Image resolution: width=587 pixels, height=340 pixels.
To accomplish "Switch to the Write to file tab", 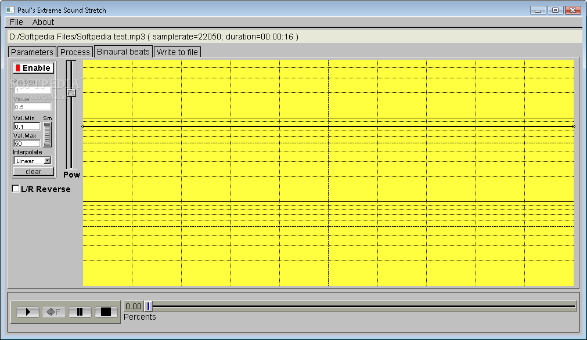I will tap(177, 52).
